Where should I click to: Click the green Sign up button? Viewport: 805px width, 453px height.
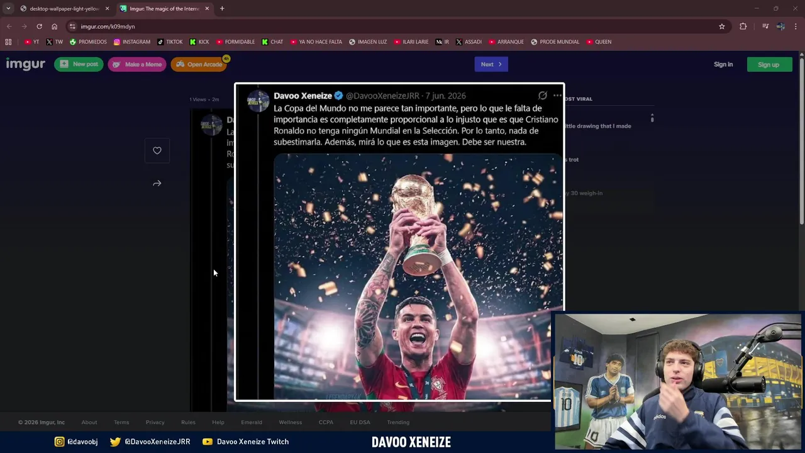tap(769, 64)
